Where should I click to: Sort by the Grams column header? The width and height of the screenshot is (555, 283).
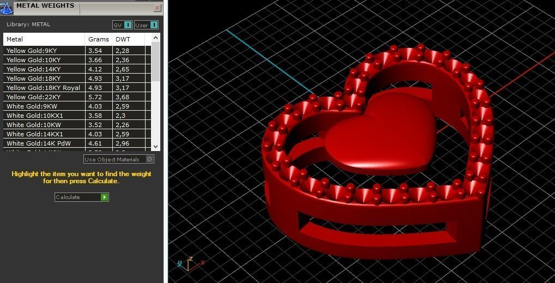[98, 39]
